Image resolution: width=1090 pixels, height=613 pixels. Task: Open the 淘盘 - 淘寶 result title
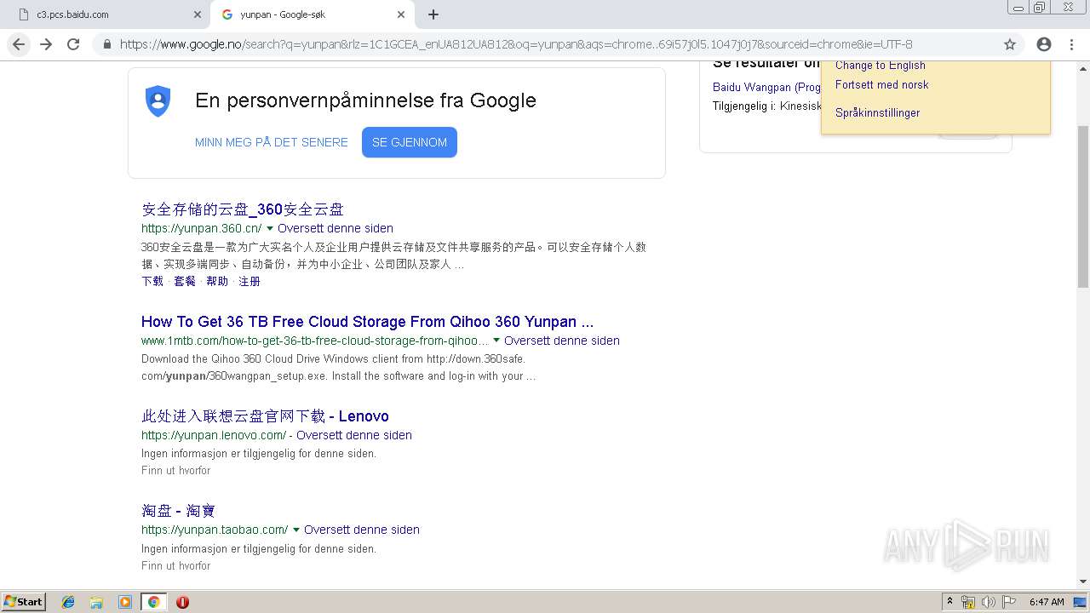click(178, 511)
